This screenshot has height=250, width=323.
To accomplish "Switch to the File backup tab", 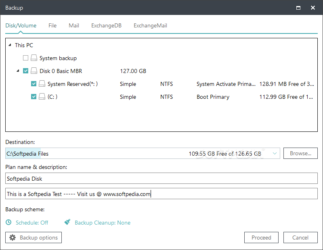I will 52,25.
